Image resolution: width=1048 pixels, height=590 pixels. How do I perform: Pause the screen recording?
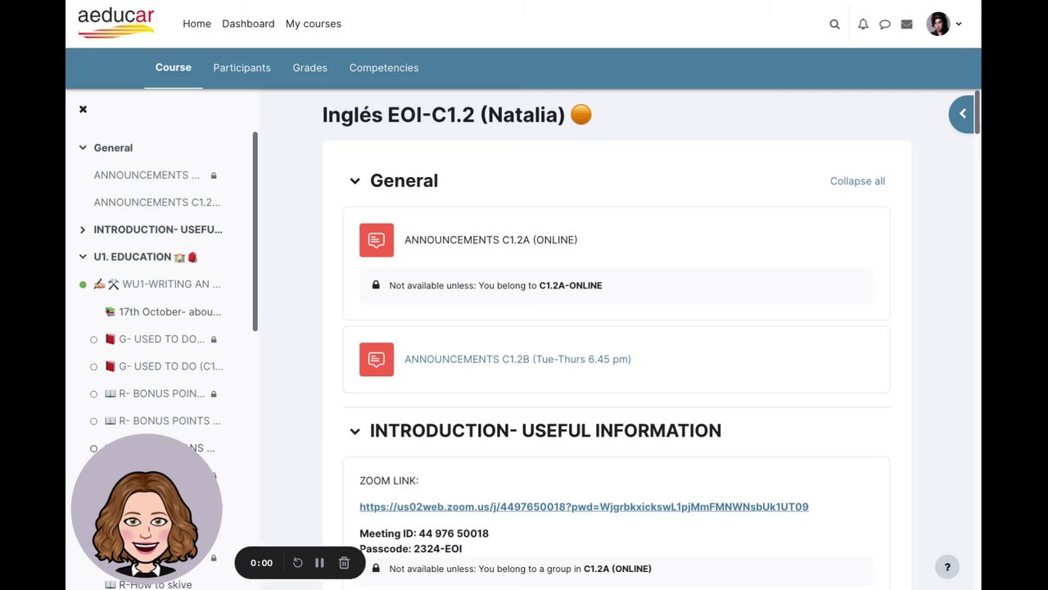[x=319, y=563]
